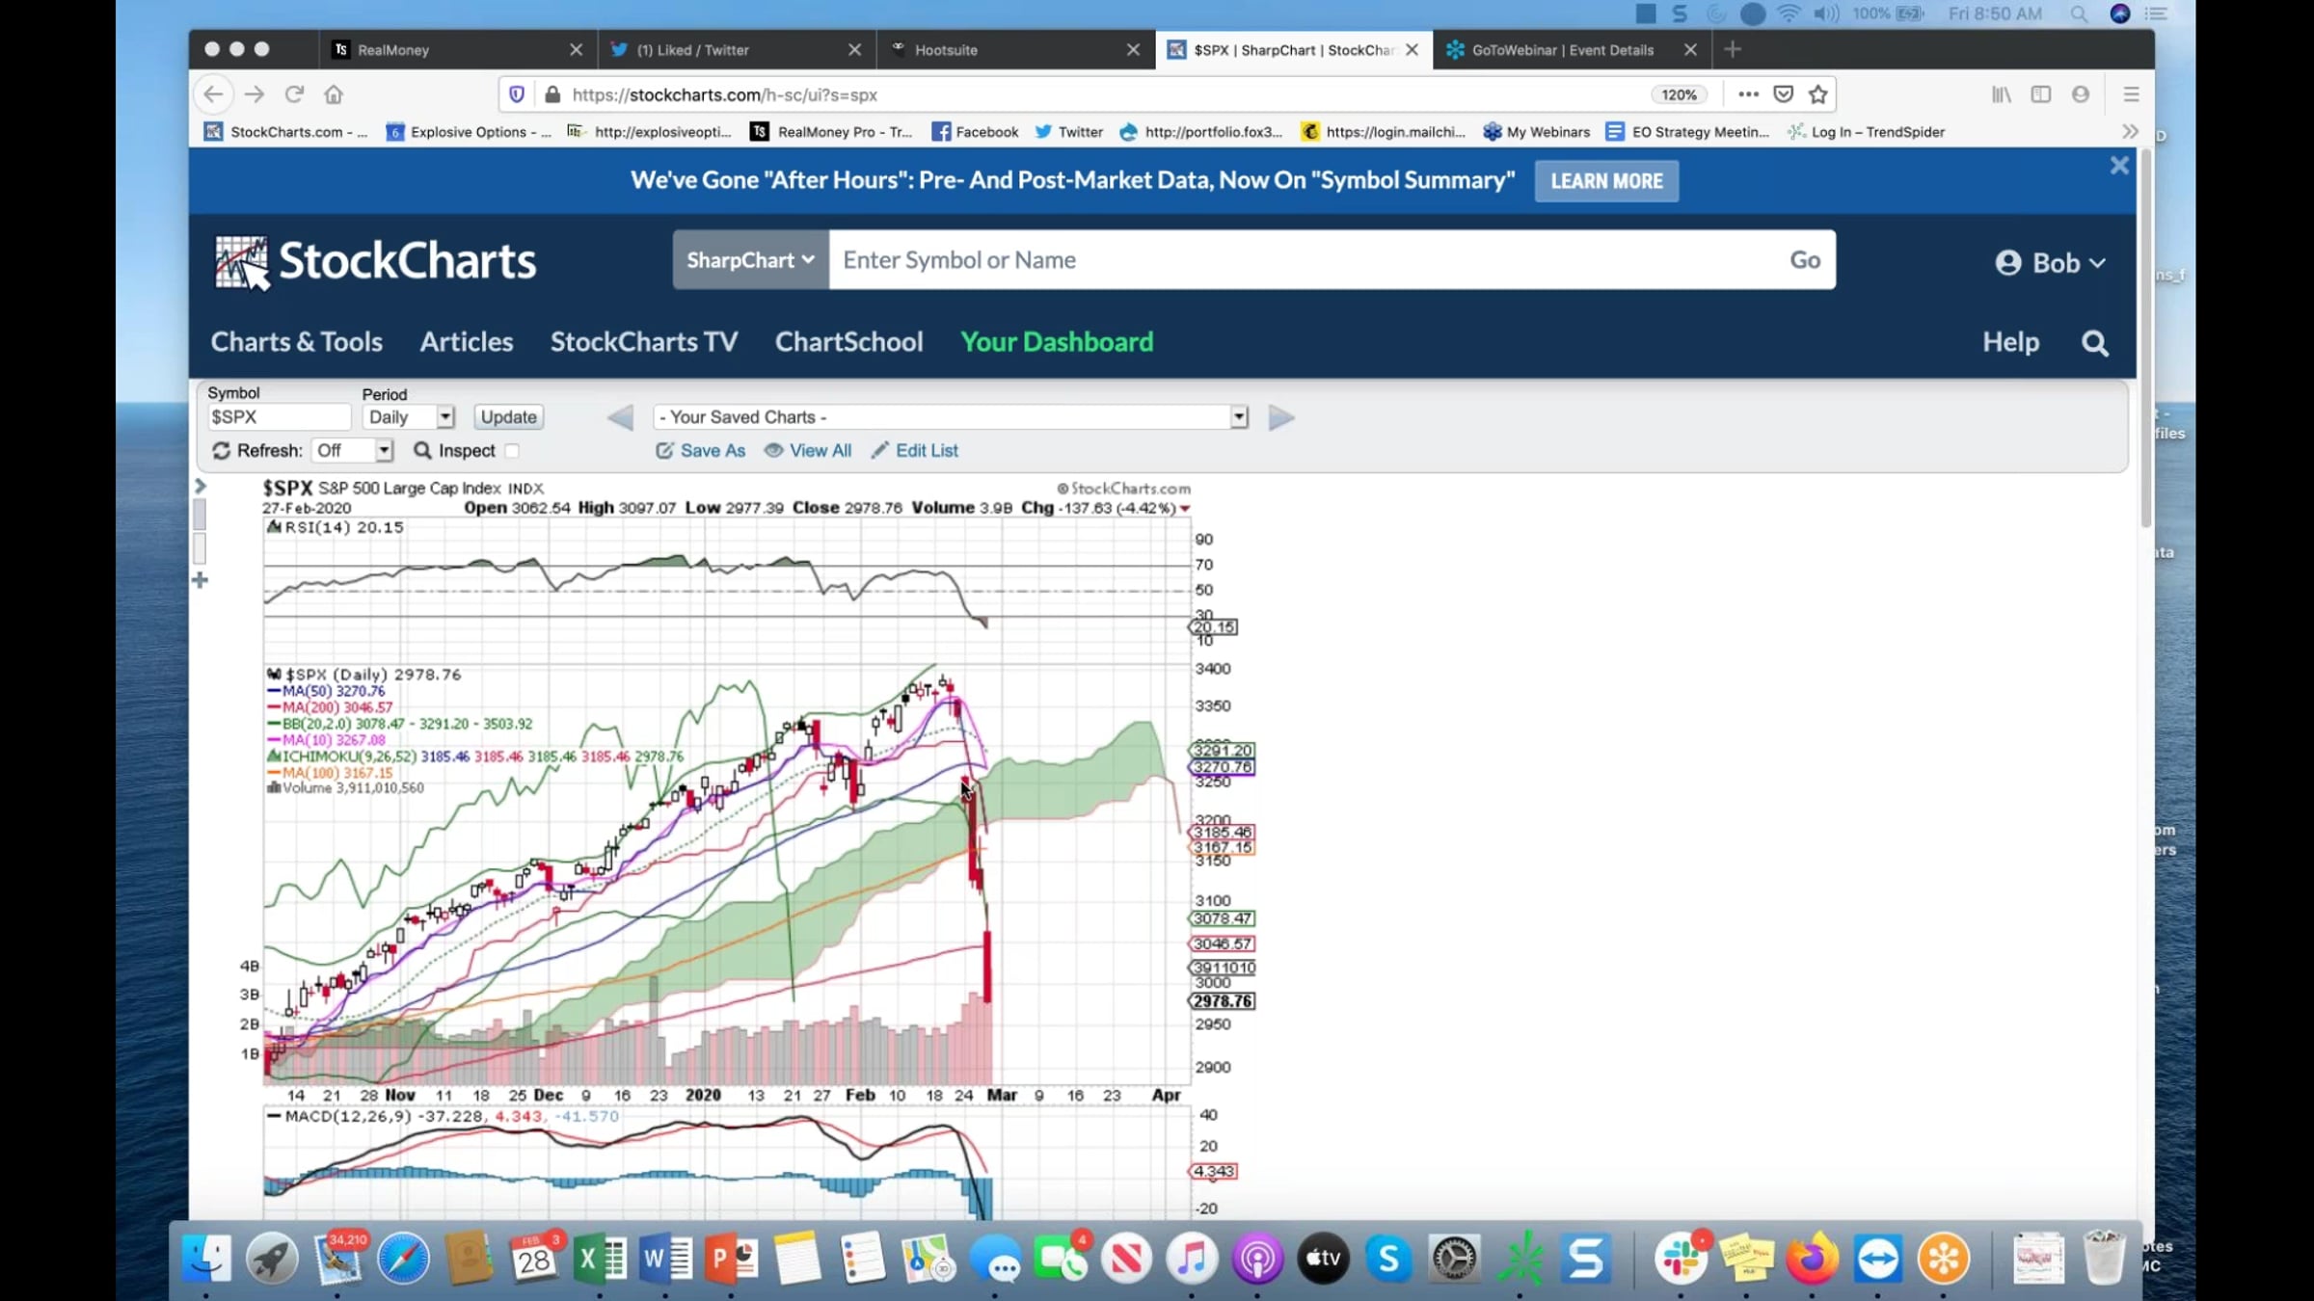
Task: Click the Firefox home icon
Action: pos(334,94)
